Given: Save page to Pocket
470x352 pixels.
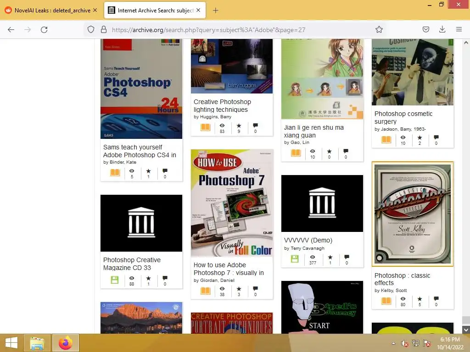Looking at the screenshot, I should tap(425, 29).
